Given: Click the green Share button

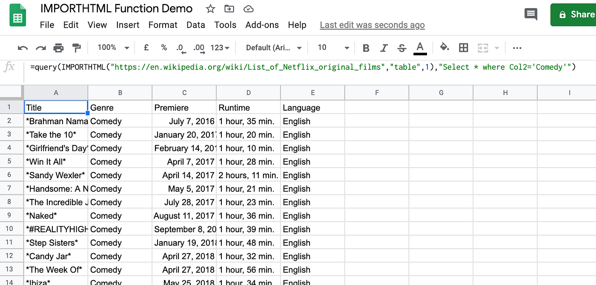Looking at the screenshot, I should (573, 14).
